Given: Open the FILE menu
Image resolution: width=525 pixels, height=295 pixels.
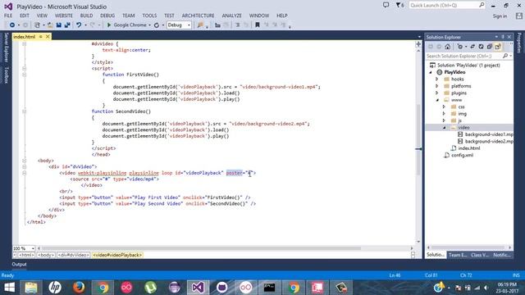Looking at the screenshot, I should (8, 16).
